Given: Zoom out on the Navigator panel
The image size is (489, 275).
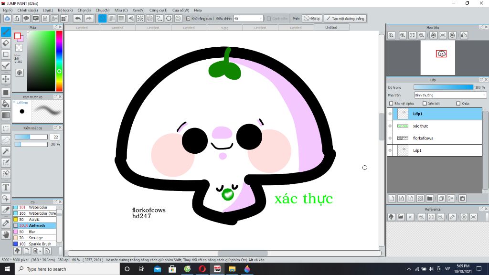Looking at the screenshot, I should (422, 35).
